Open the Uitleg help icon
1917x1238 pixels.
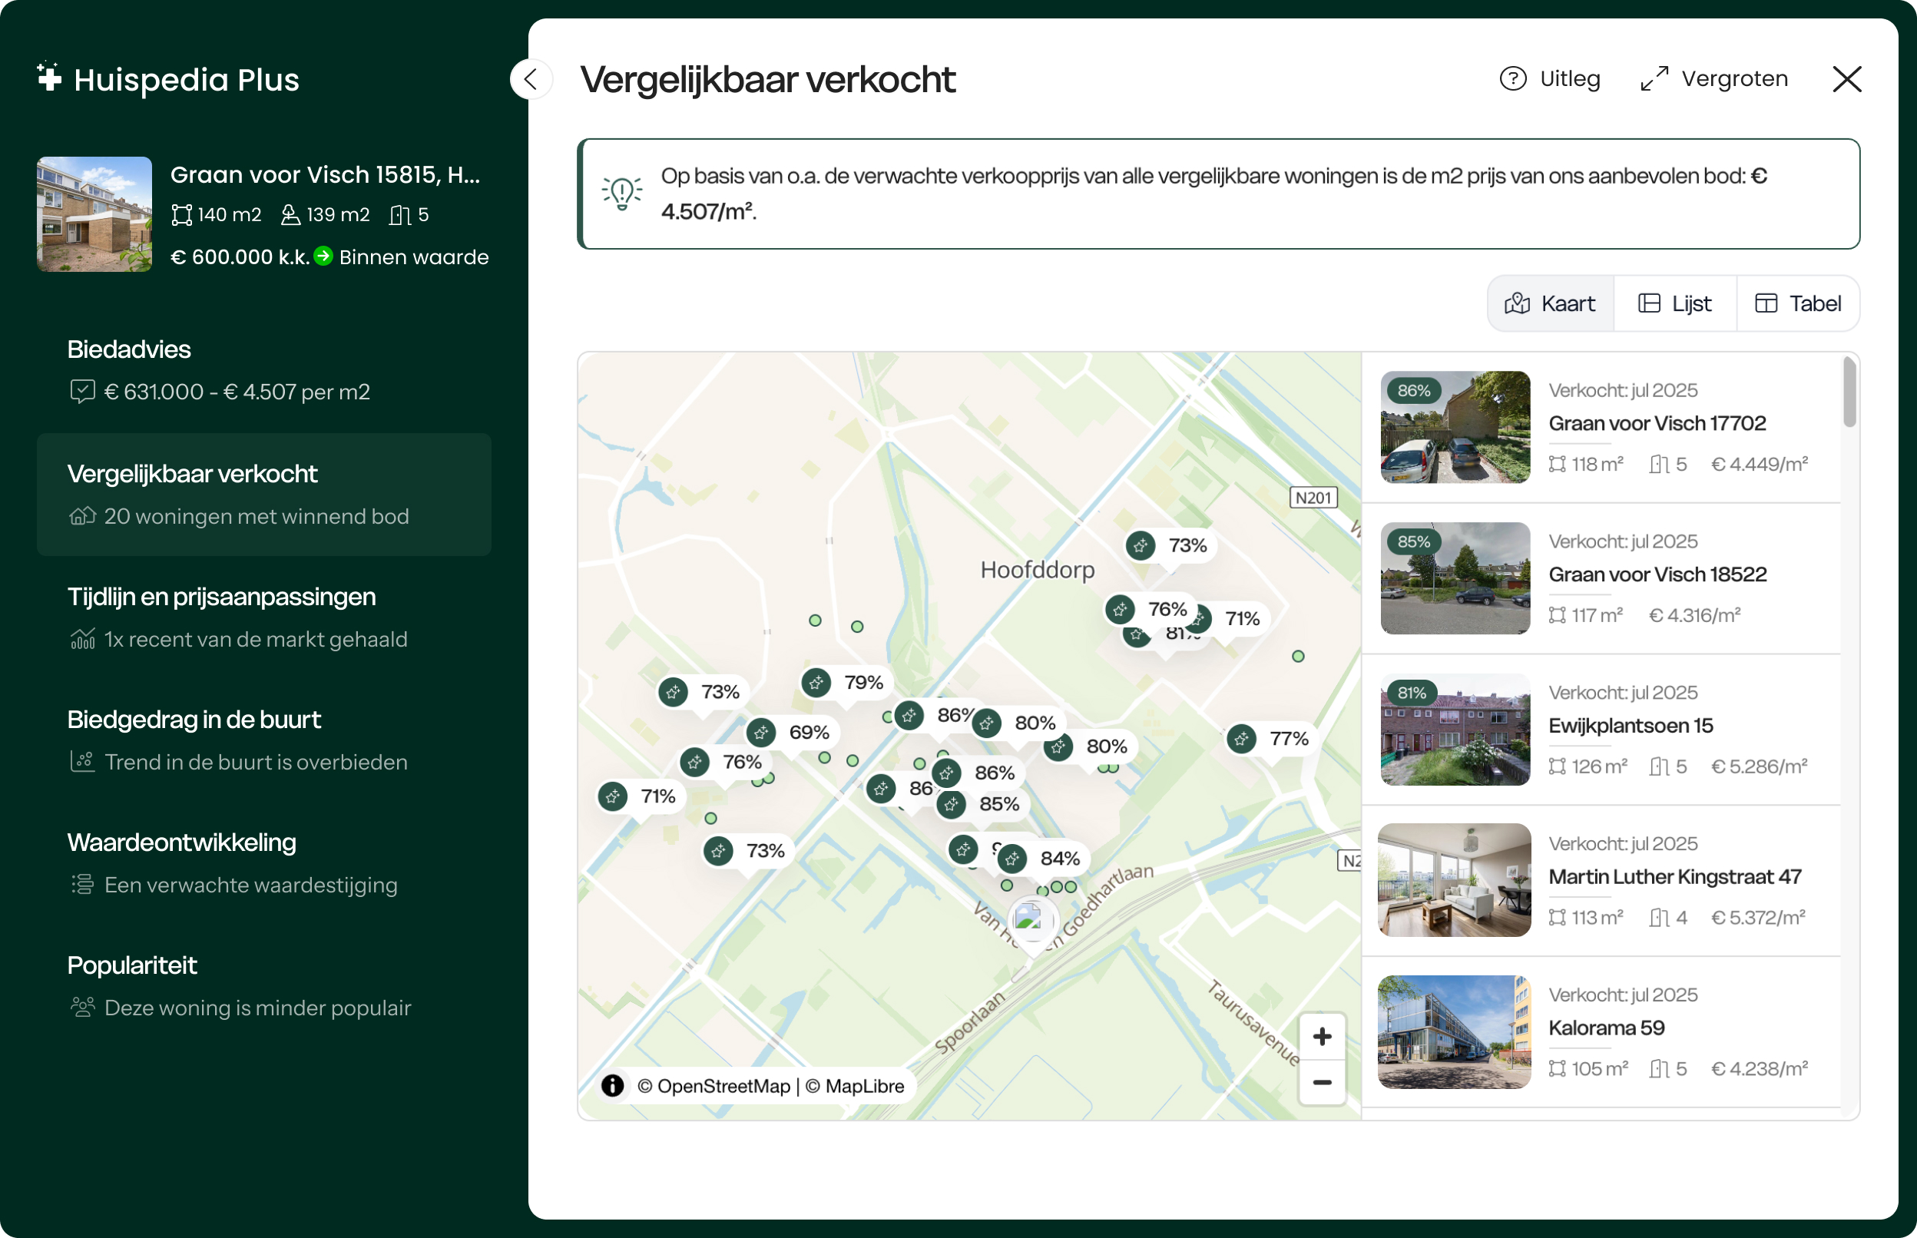[1513, 78]
